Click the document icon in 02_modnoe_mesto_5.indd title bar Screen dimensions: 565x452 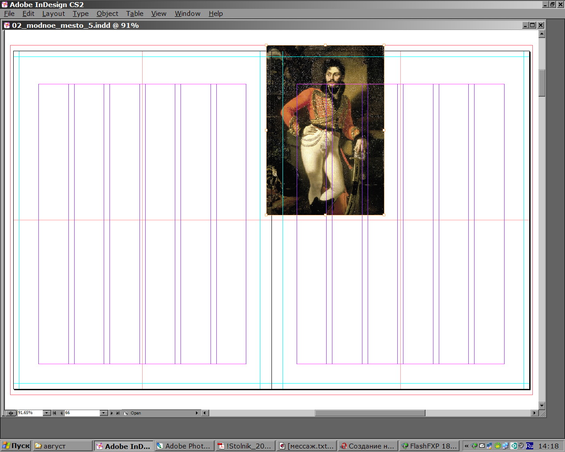coord(7,25)
